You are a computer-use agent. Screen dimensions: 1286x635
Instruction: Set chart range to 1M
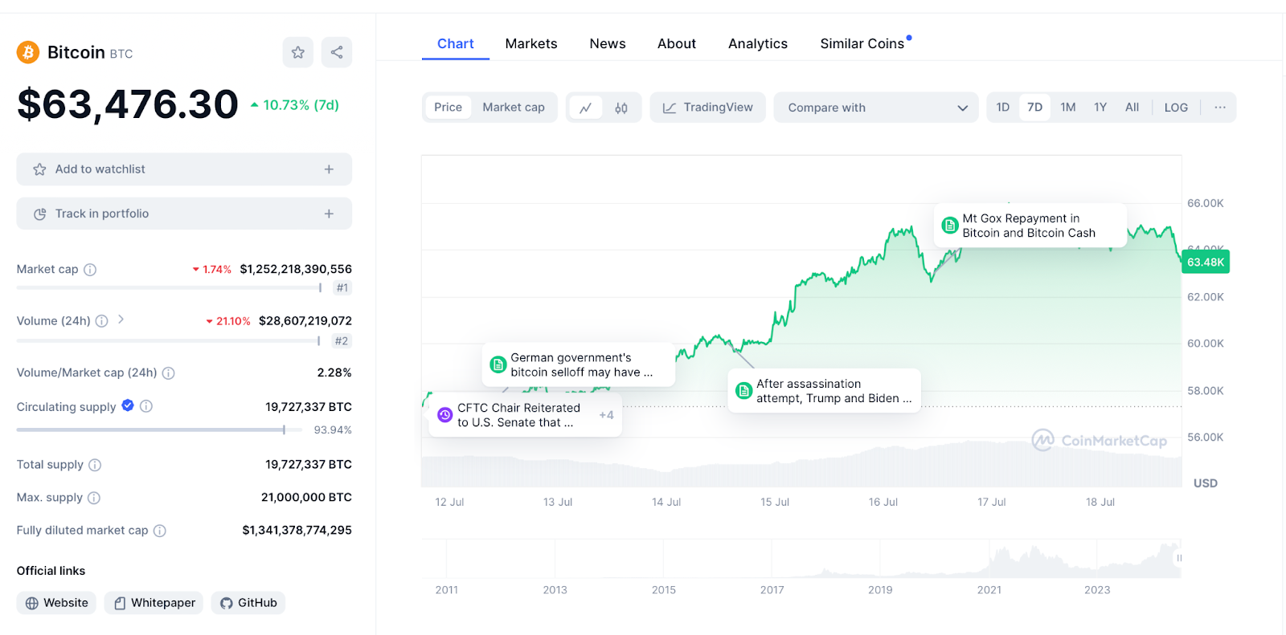(x=1068, y=108)
